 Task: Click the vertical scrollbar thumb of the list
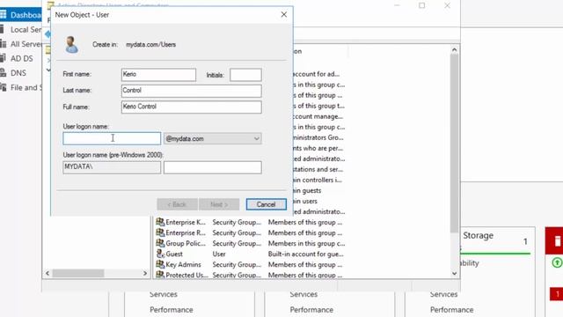pos(454,143)
